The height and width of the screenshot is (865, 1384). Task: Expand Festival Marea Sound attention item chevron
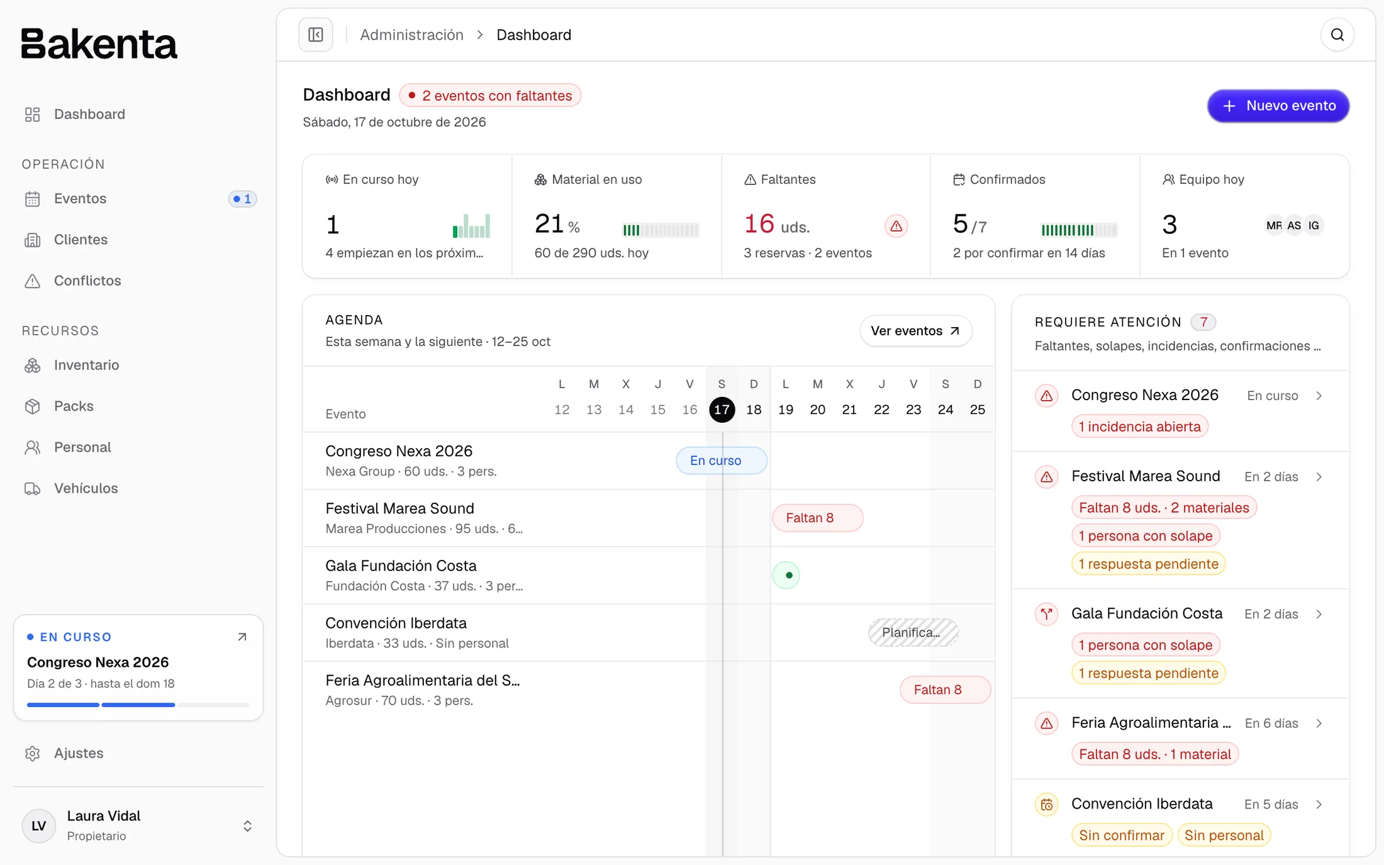[1319, 477]
